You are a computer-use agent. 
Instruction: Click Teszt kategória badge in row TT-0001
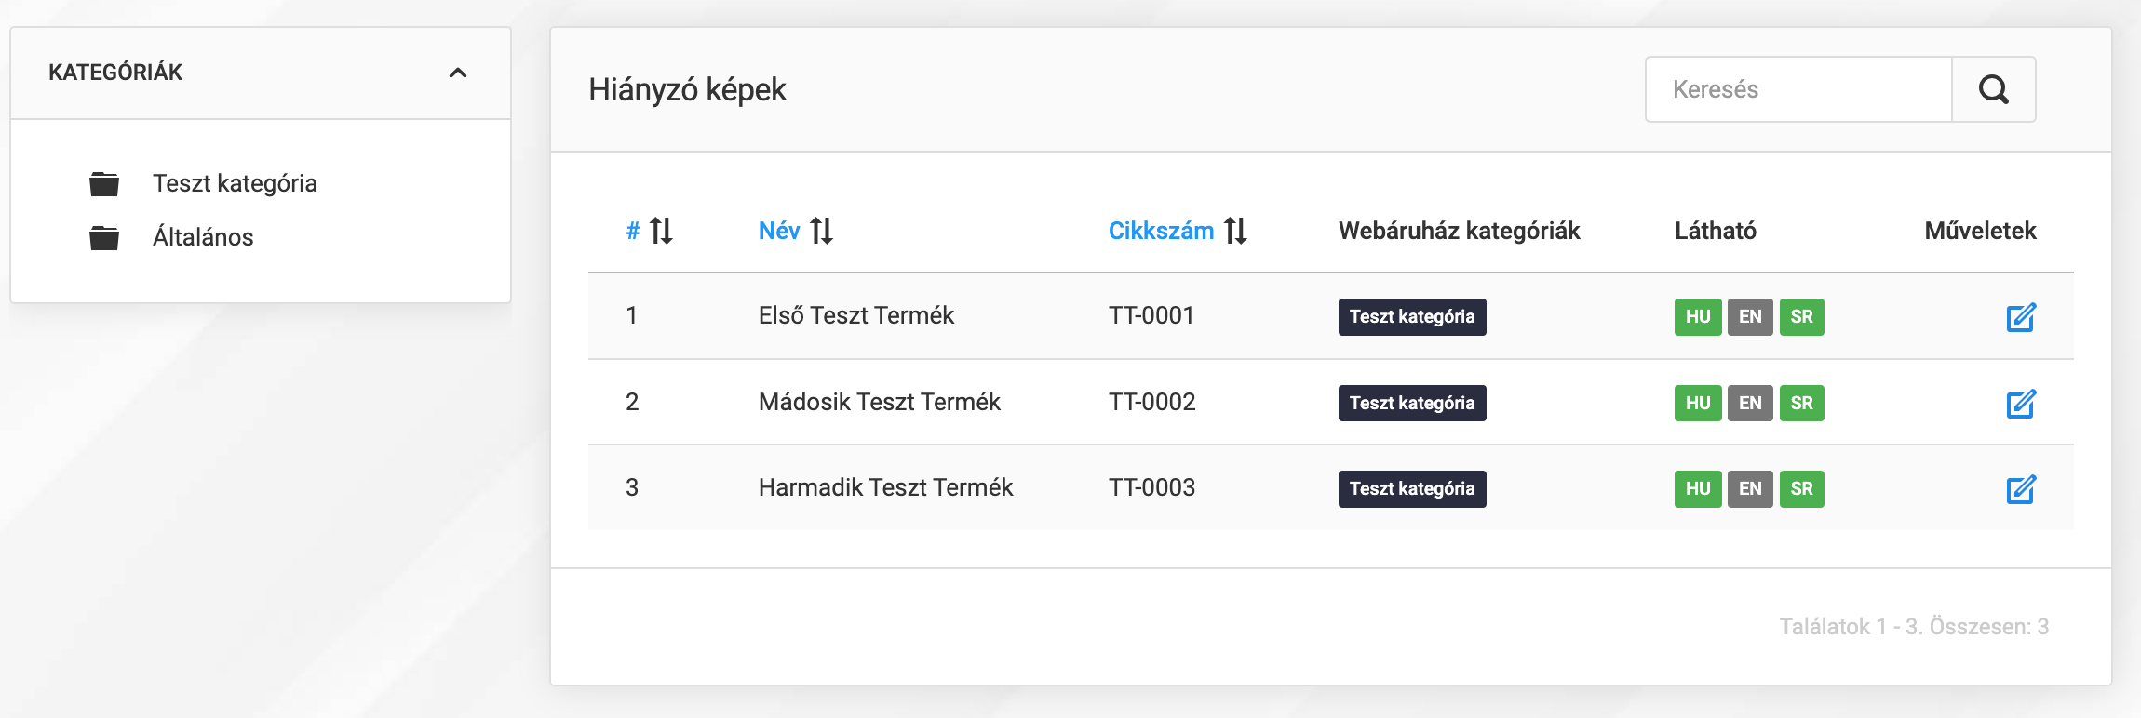click(x=1412, y=317)
